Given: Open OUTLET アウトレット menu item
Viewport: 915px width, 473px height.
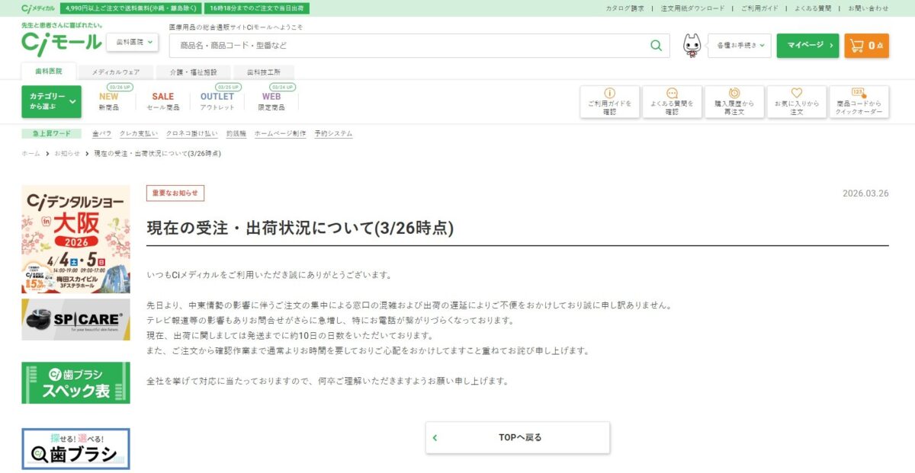Looking at the screenshot, I should coord(217,101).
